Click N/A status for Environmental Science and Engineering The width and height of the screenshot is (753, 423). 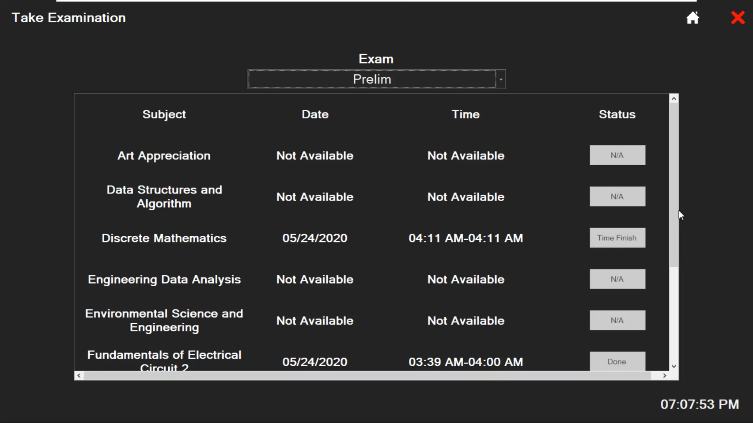617,320
